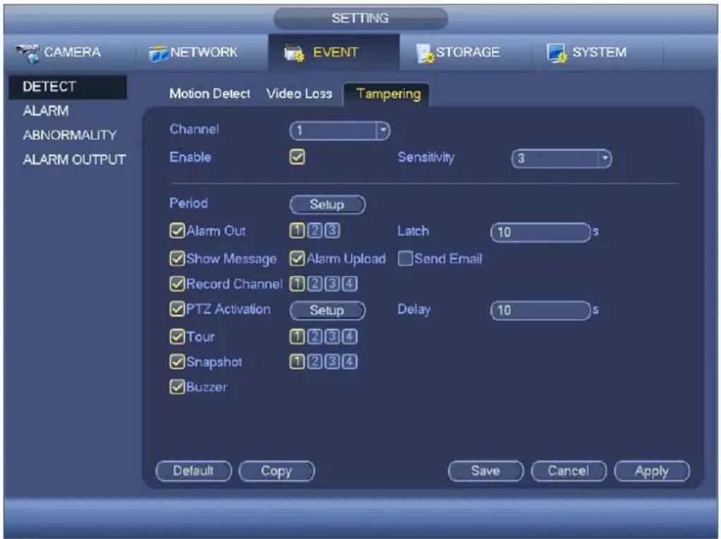Disable the PTZ Activation checkbox
This screenshot has width=721, height=539.
(177, 309)
